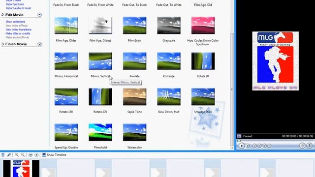Open Import audio or music link
Viewport: 315px width, 177px height.
18,8
